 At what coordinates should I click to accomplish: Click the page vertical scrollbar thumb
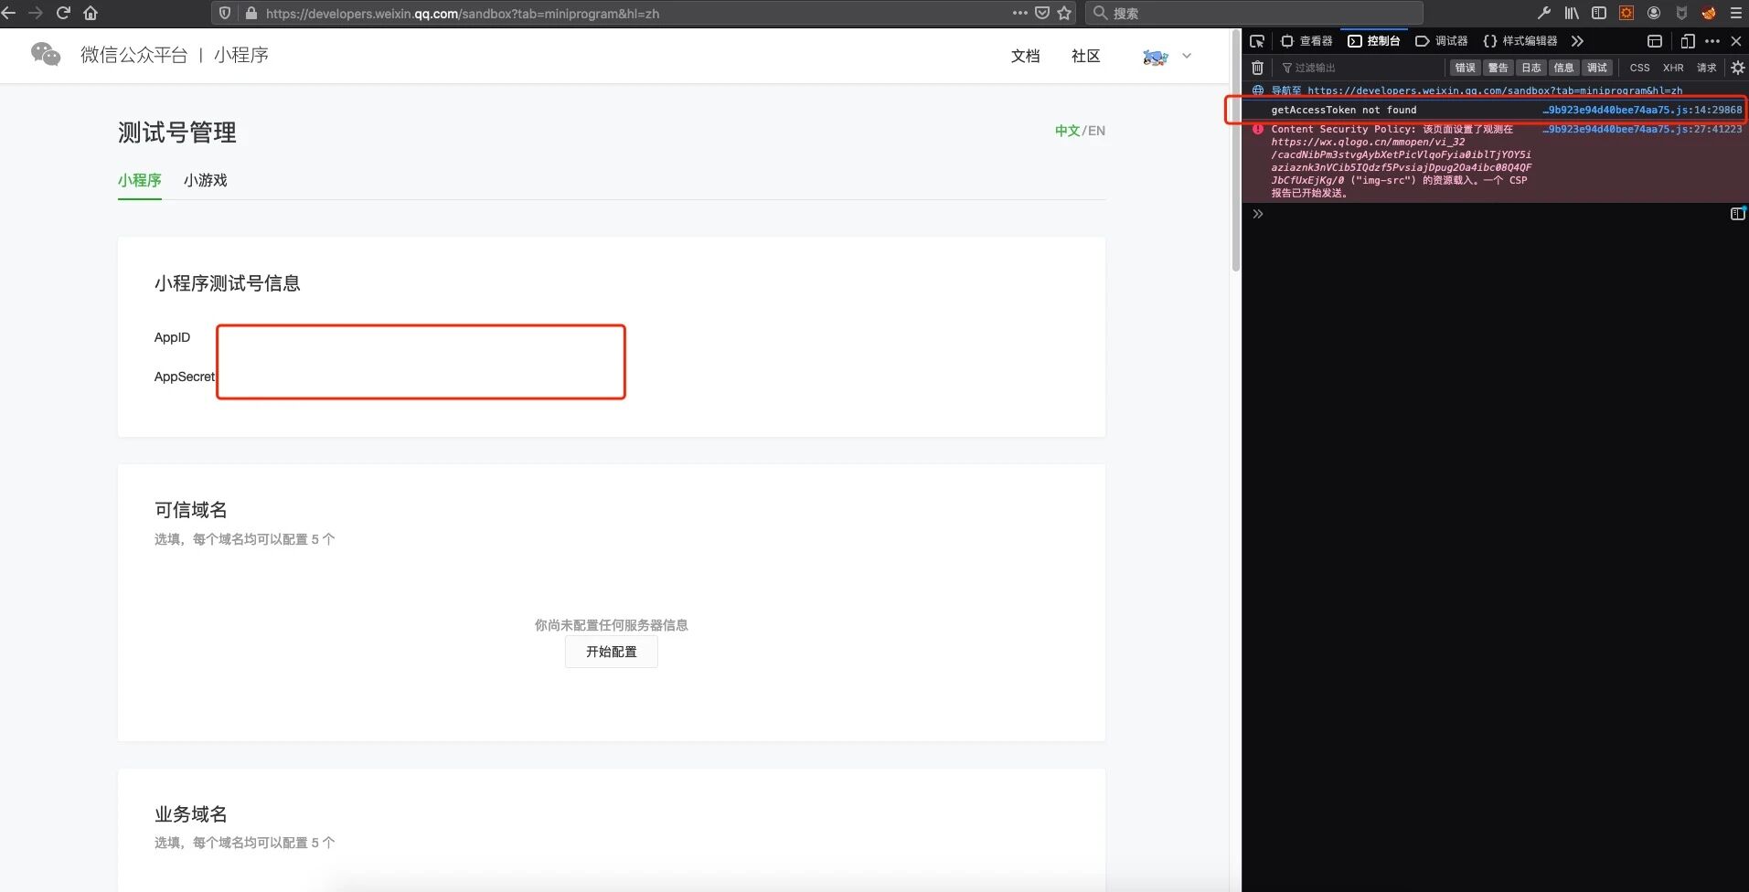(x=1235, y=151)
